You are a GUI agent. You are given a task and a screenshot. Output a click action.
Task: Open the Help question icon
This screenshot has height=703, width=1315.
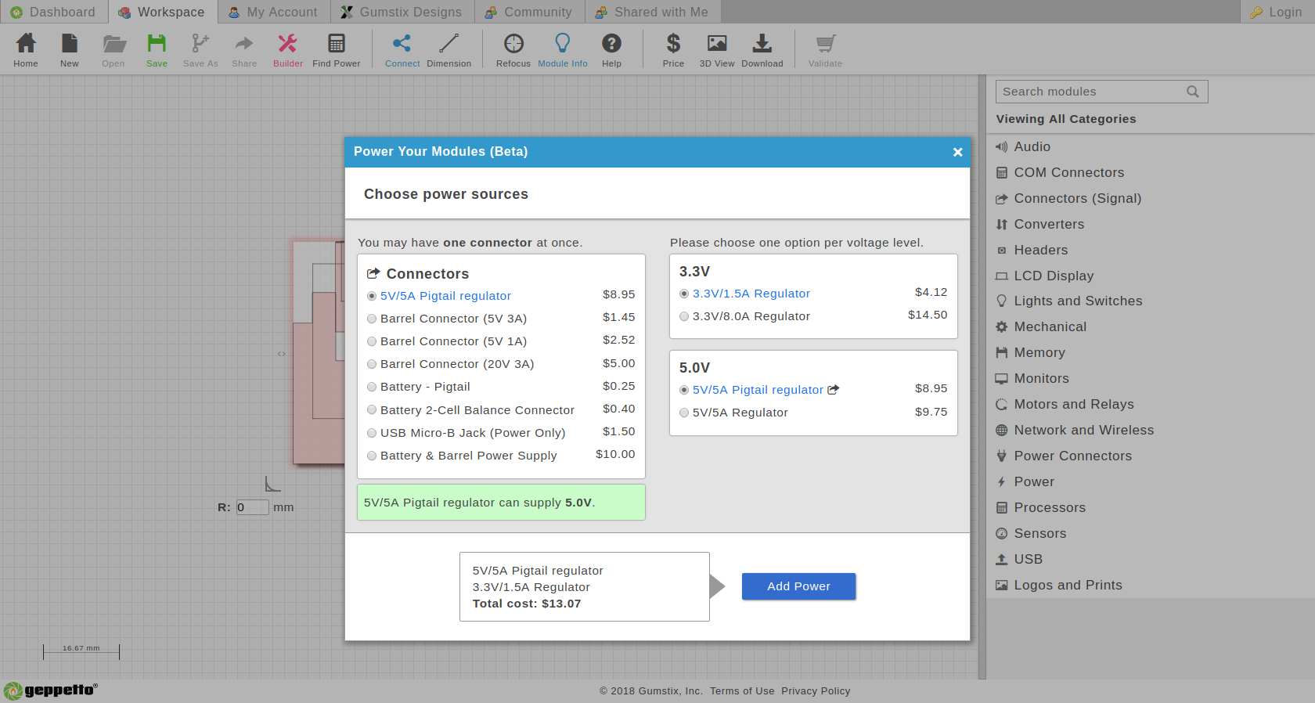pyautogui.click(x=612, y=43)
